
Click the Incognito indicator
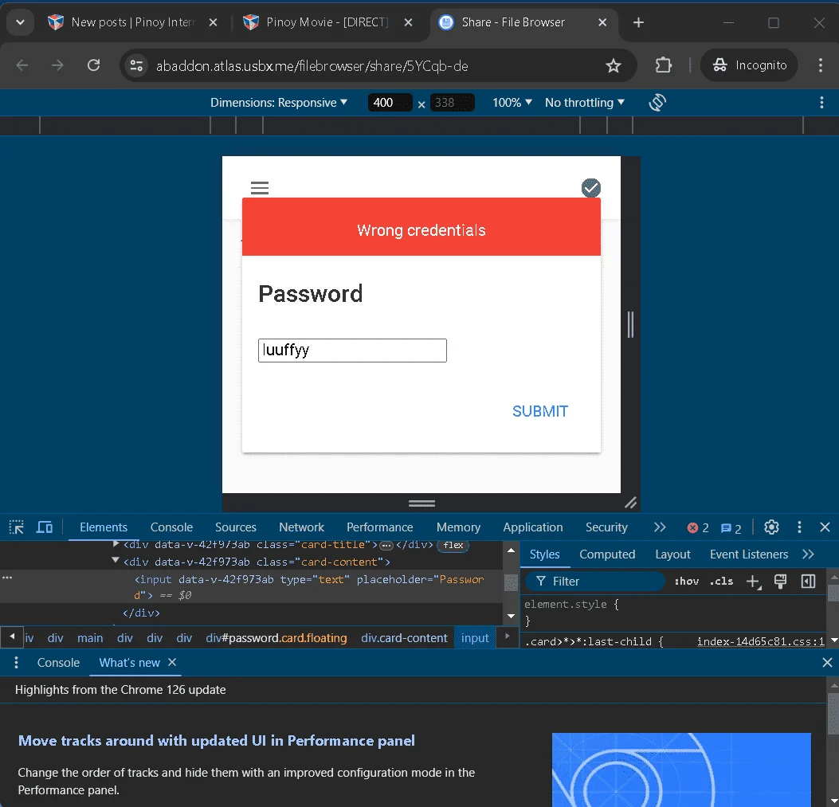pos(749,65)
